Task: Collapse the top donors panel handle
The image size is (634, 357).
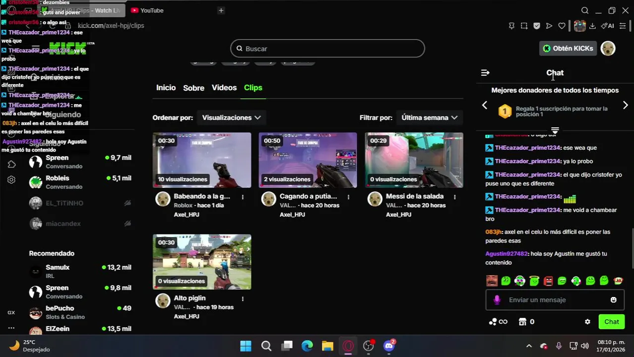Action: click(555, 131)
